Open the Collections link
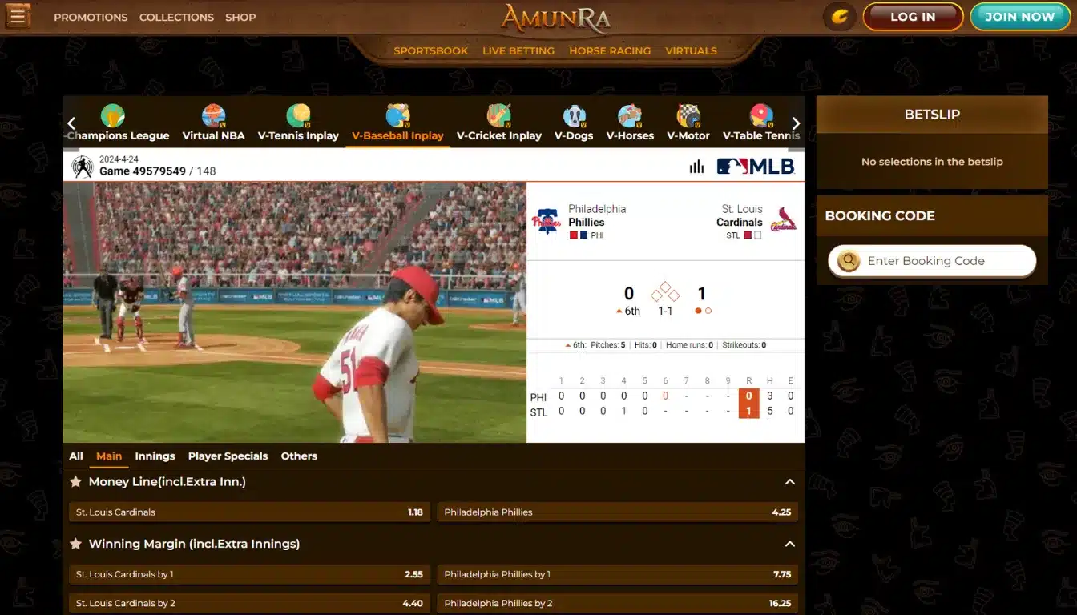This screenshot has height=615, width=1077. (x=176, y=17)
